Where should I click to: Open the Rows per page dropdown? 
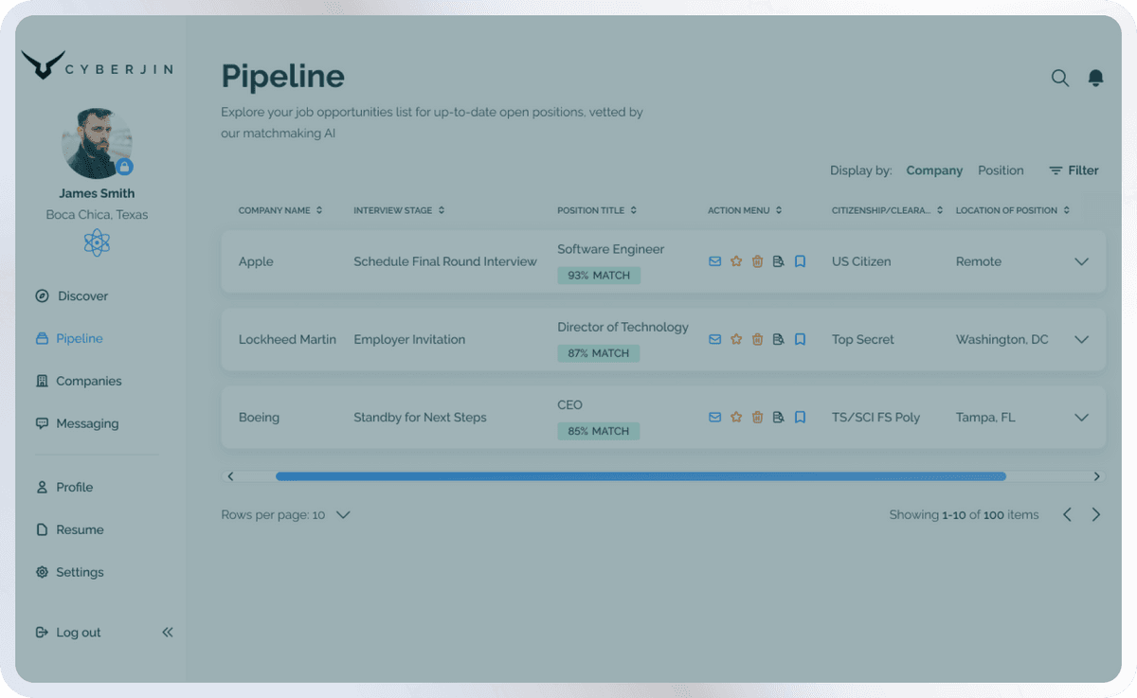click(286, 515)
